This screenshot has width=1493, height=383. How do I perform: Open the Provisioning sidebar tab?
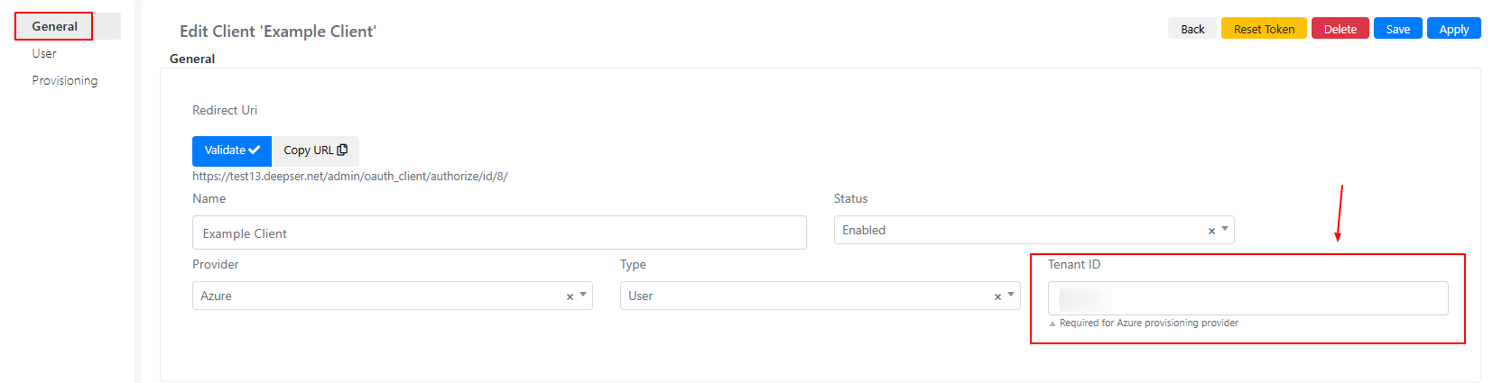(65, 80)
